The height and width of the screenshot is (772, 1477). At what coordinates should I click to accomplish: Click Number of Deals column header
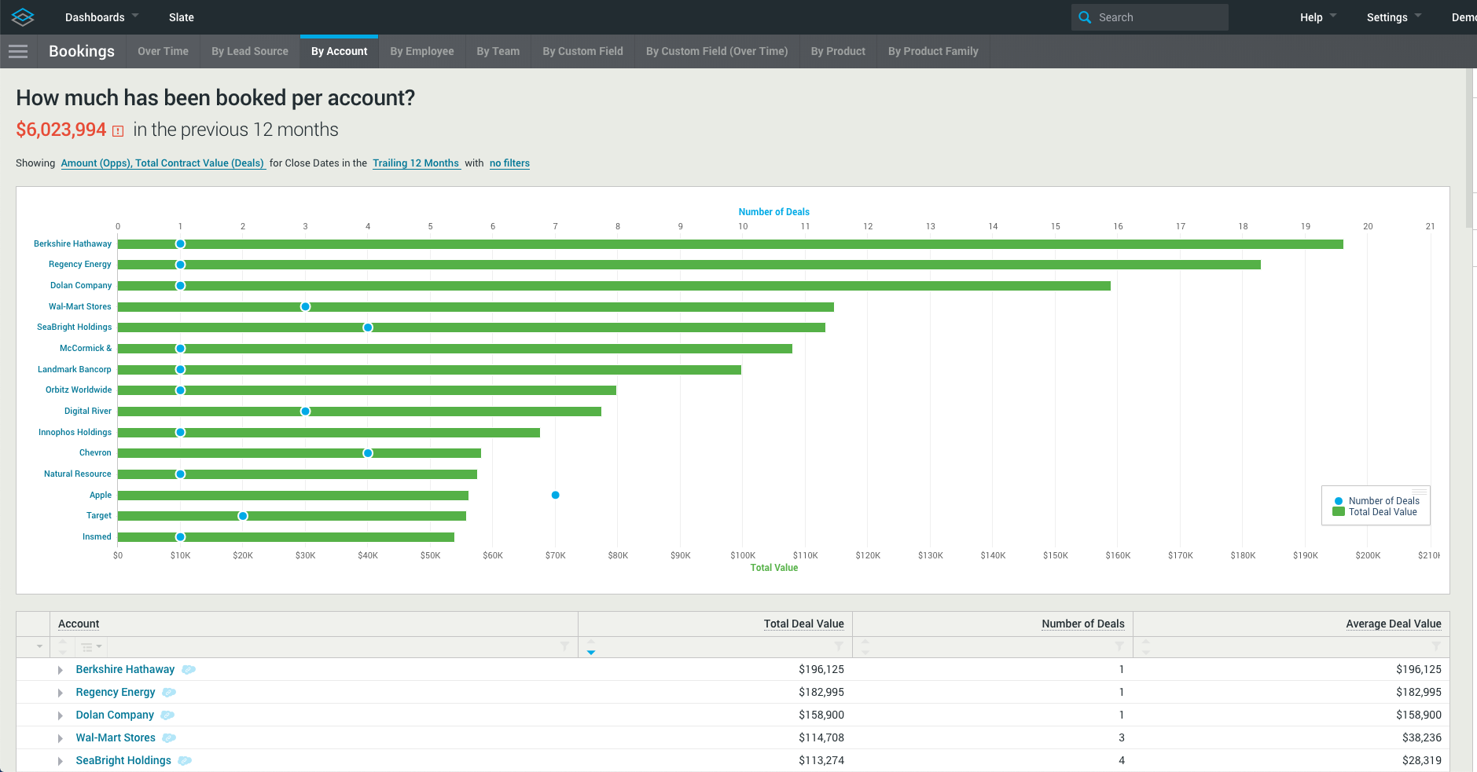1083,624
